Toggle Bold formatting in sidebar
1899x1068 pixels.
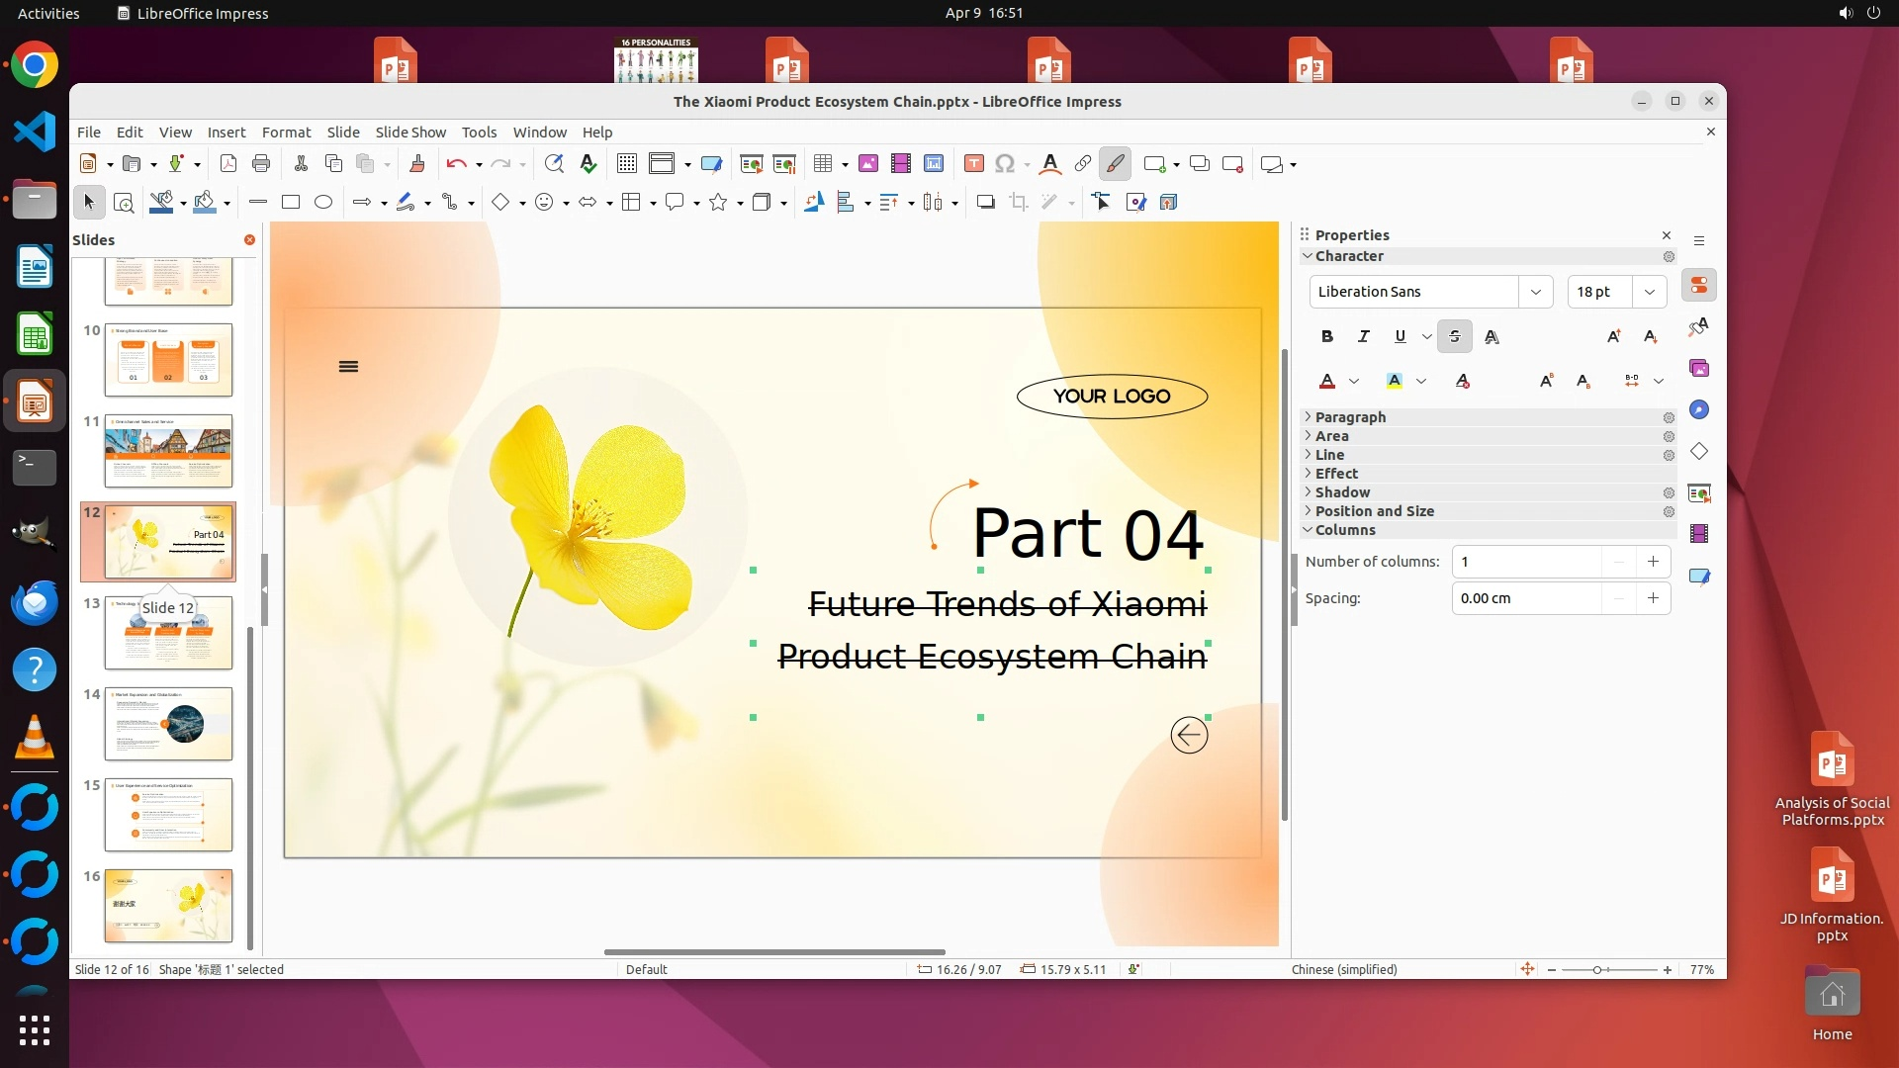(x=1327, y=336)
